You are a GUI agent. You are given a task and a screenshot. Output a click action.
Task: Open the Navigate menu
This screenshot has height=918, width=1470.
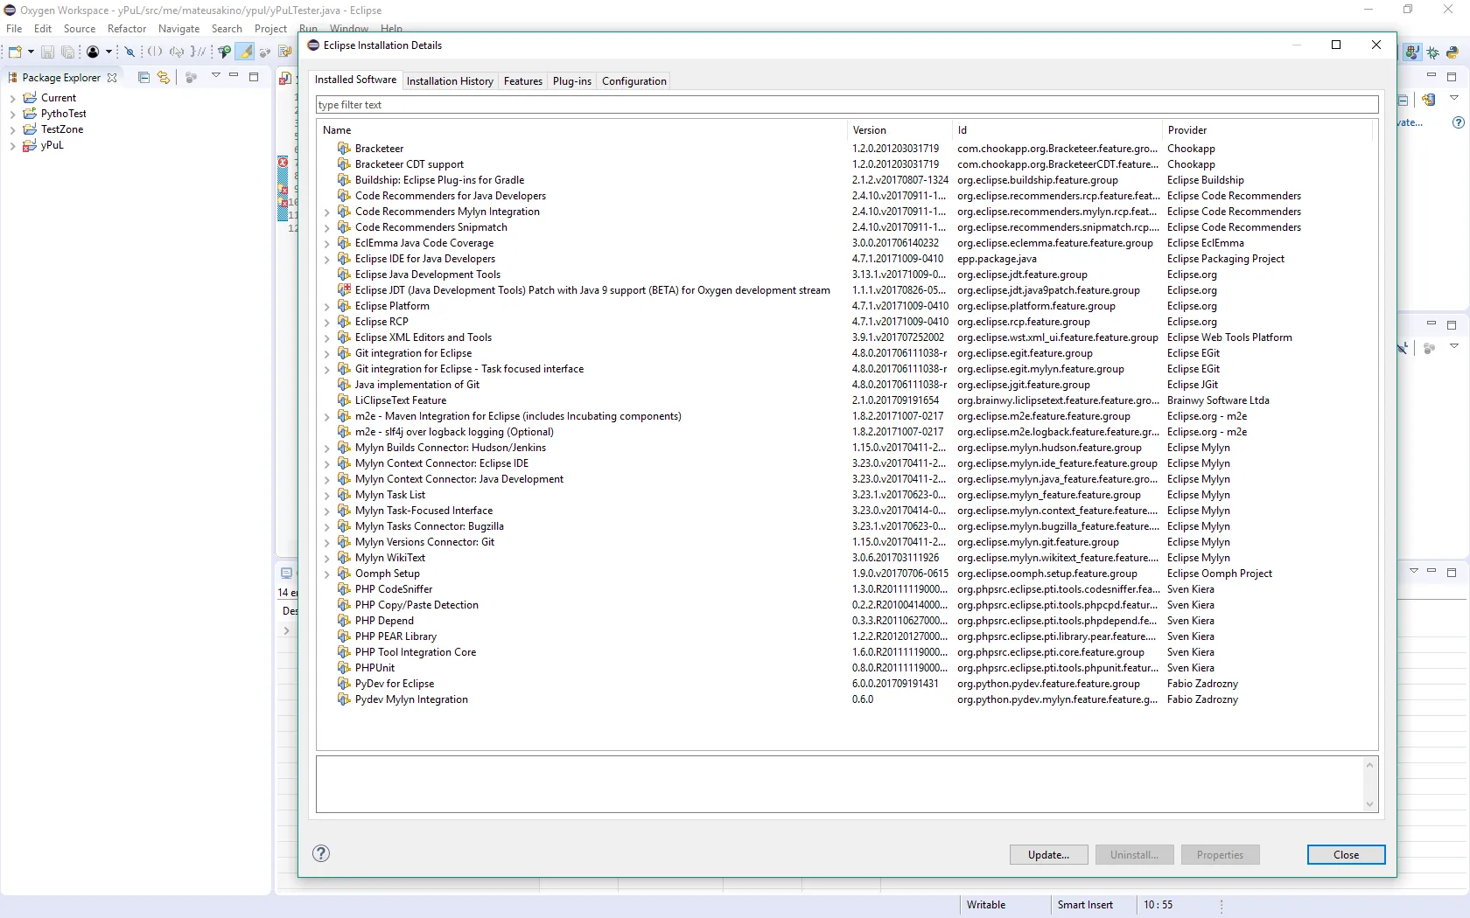click(178, 29)
